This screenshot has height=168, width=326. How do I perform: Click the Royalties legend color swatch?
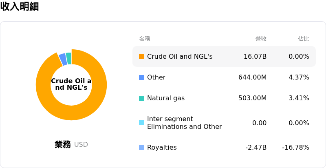141,148
